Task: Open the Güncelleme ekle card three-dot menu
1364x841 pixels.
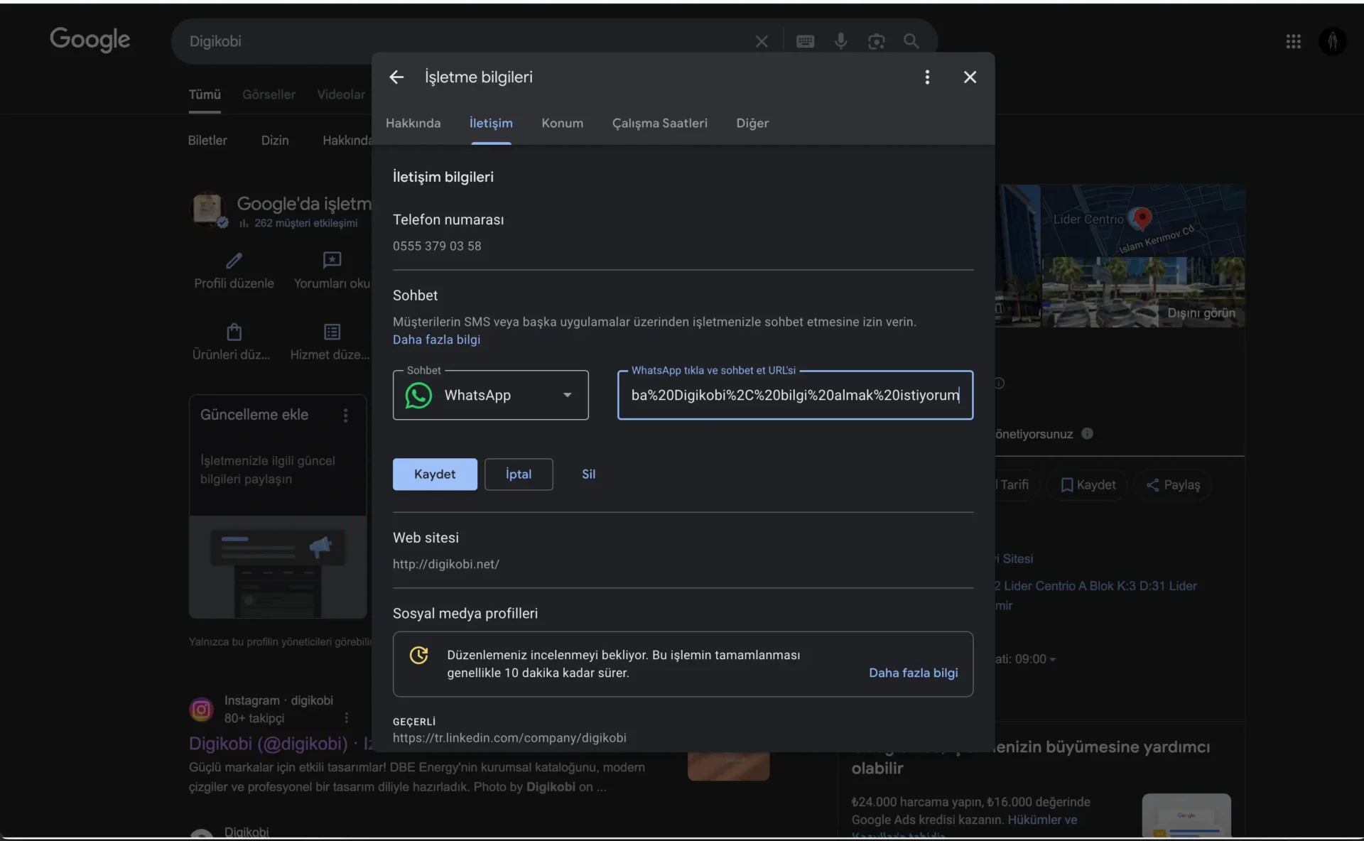Action: [x=346, y=416]
